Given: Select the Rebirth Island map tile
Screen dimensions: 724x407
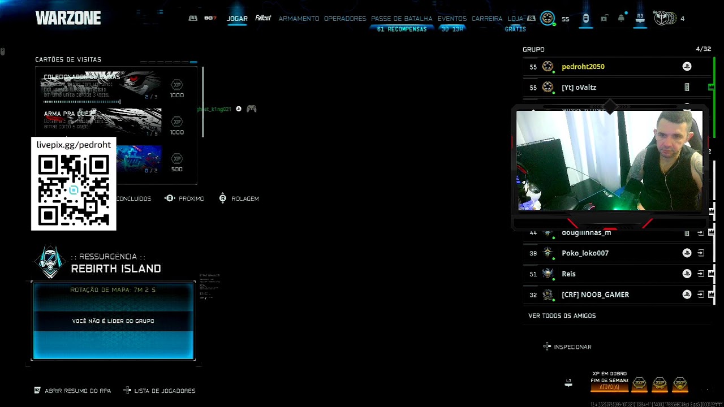Looking at the screenshot, I should tap(113, 321).
